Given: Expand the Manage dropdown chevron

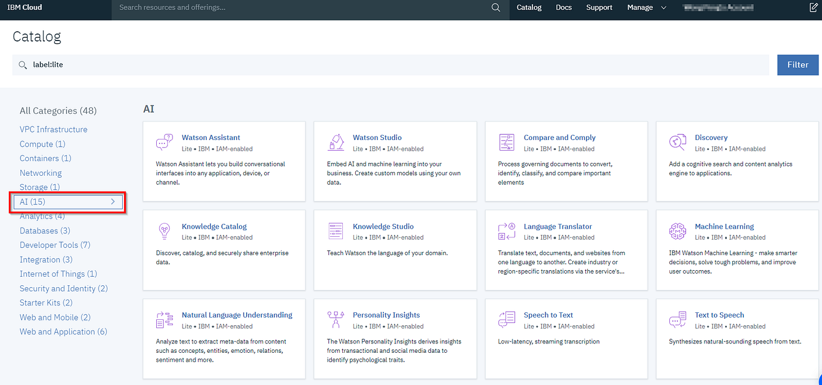Looking at the screenshot, I should click(x=664, y=8).
